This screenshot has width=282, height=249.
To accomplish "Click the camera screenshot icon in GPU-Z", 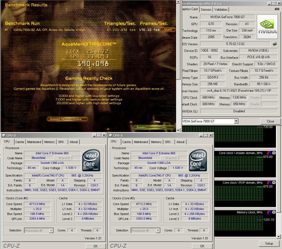I will (277, 9).
